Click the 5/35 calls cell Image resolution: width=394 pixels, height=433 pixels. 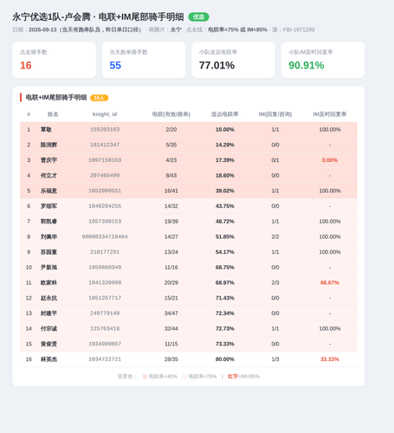pos(171,145)
